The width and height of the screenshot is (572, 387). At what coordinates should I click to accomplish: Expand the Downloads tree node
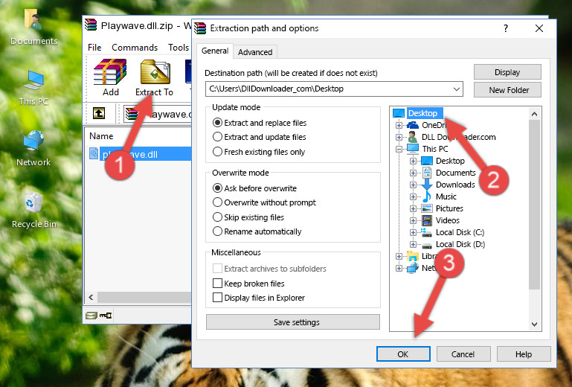(x=413, y=185)
